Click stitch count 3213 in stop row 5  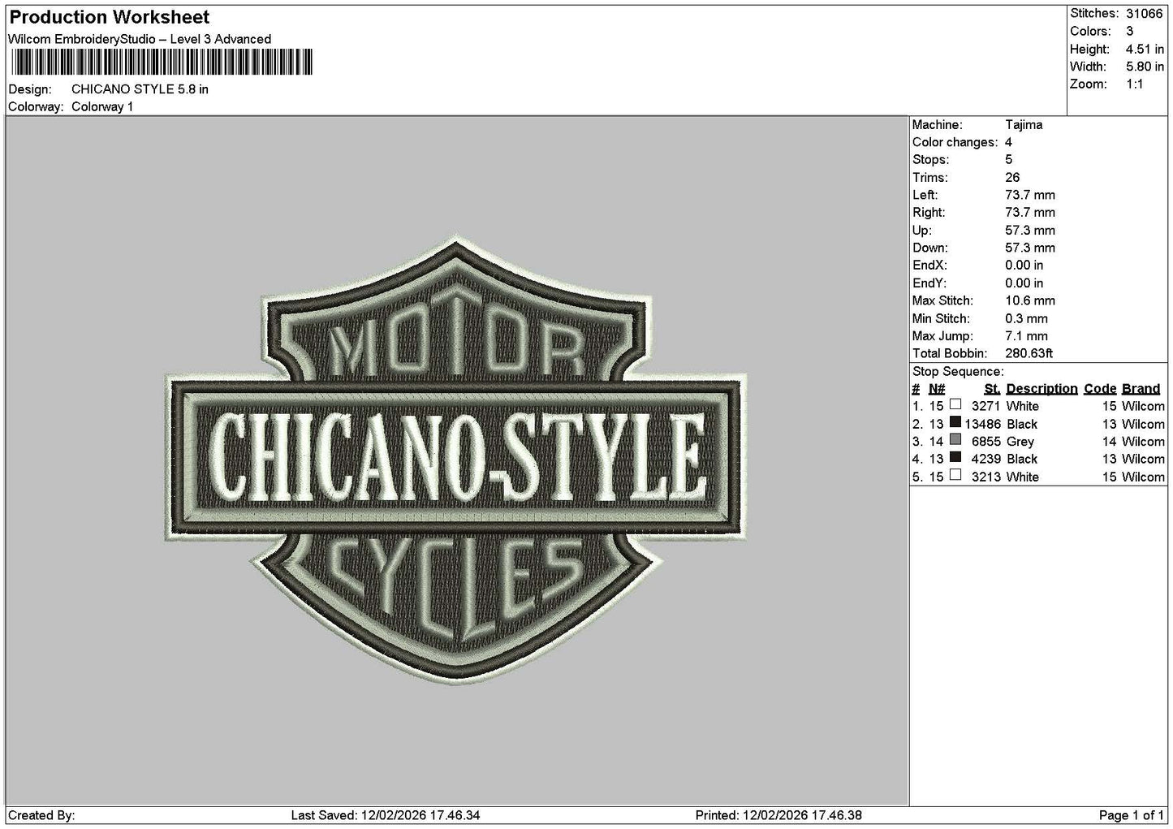[x=985, y=477]
